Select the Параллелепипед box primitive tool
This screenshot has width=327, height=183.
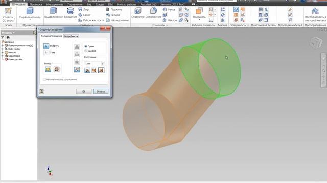30,11
